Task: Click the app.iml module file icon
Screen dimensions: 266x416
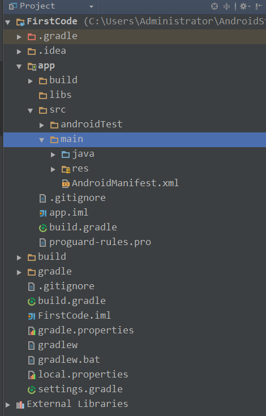Action: [x=42, y=213]
